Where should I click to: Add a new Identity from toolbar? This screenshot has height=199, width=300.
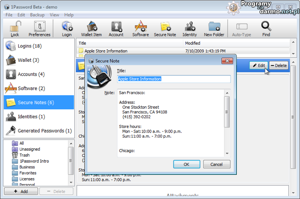click(x=189, y=28)
